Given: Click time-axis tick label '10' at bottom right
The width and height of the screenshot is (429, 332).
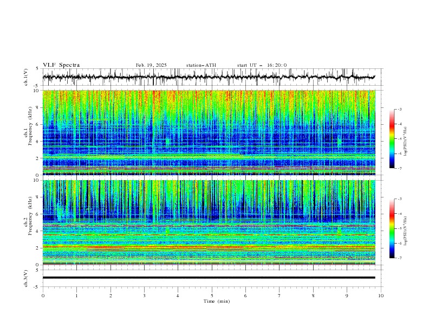Looking at the screenshot, I should click(381, 296).
